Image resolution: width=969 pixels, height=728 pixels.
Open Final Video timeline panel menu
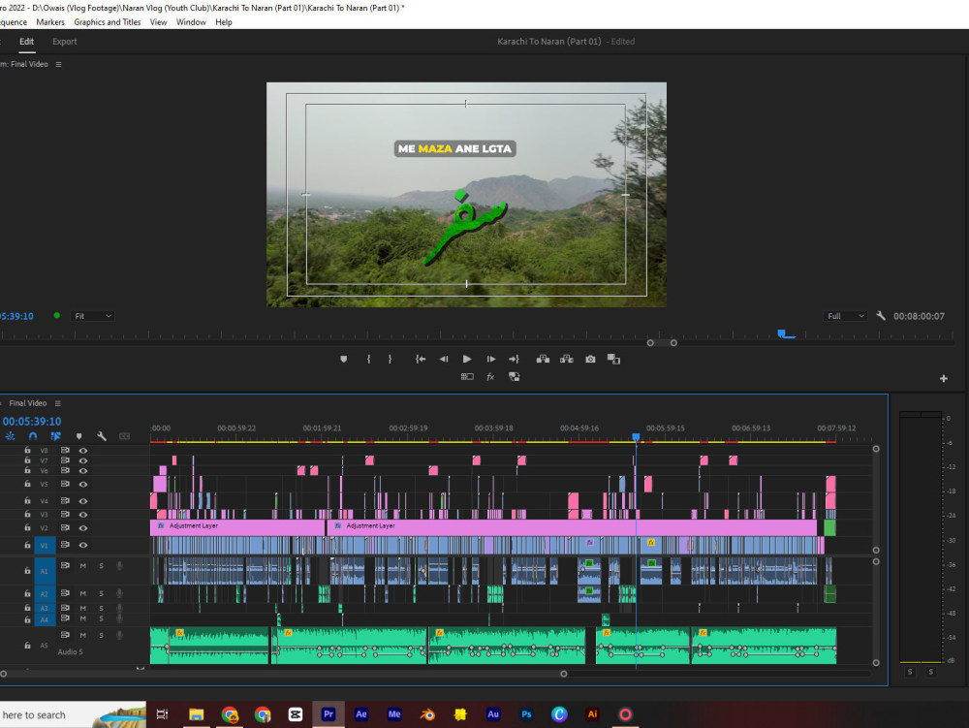click(57, 403)
